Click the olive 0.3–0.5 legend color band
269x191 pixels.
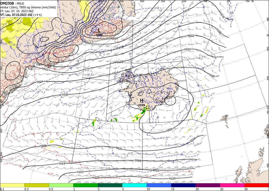pos(37,185)
